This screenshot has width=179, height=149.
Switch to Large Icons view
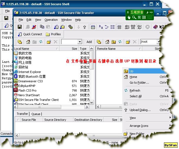(101, 27)
